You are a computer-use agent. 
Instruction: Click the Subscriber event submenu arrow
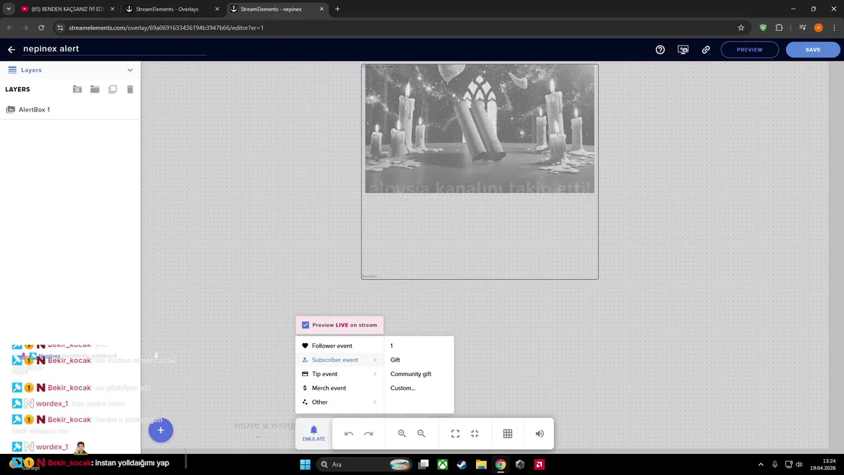[x=375, y=360]
